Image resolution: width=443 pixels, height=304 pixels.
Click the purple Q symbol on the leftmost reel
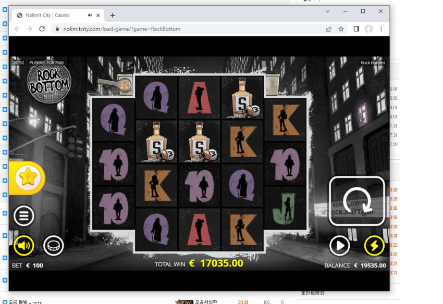113,120
